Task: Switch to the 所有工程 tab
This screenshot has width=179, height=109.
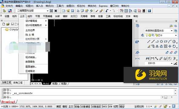Action: [x=18, y=83]
